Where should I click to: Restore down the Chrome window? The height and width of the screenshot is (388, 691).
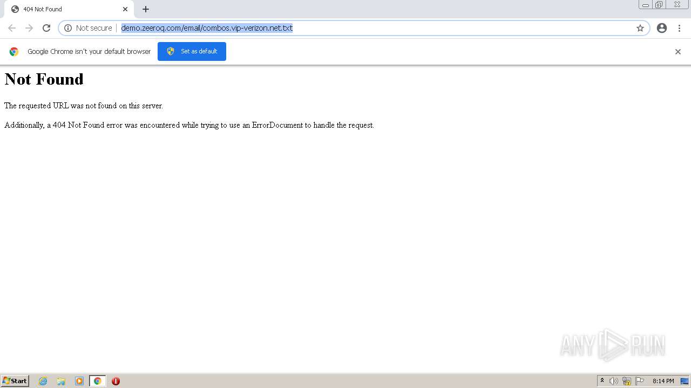click(x=659, y=5)
